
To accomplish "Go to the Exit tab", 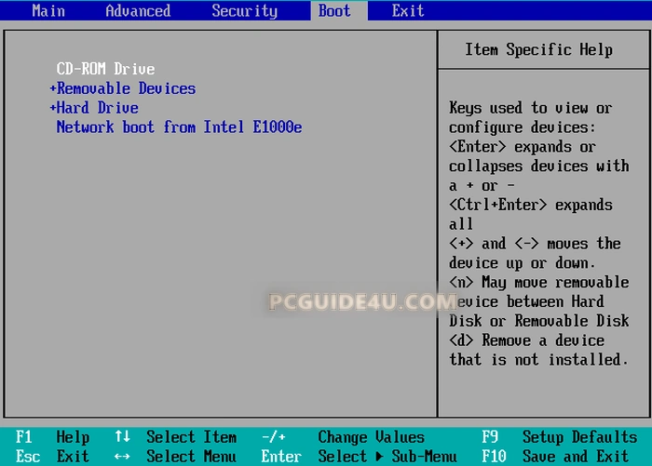I will click(408, 11).
